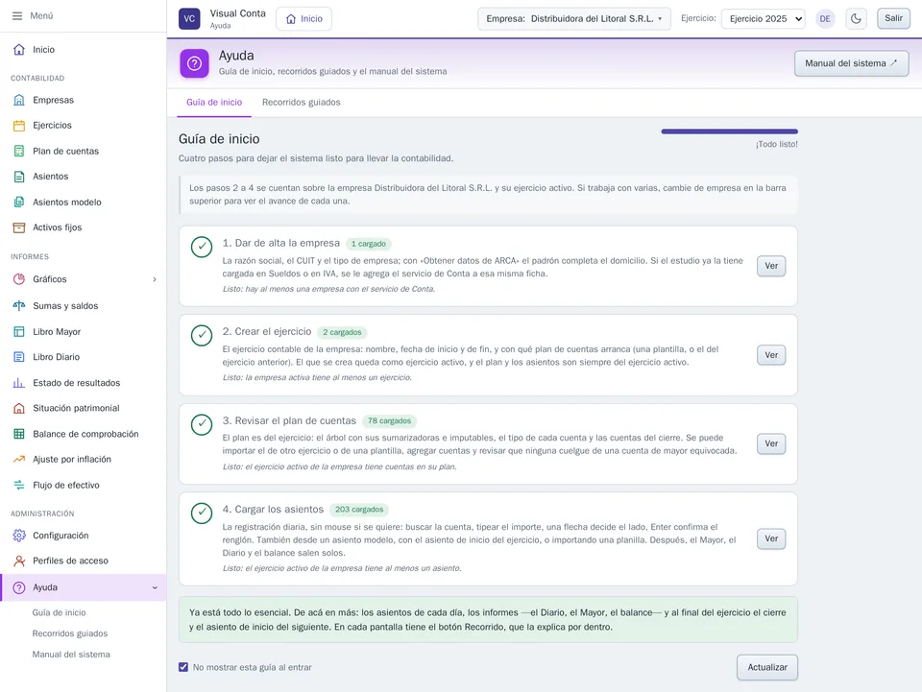Open Asientos modelo icon in sidebar
This screenshot has width=922, height=692.
point(19,203)
